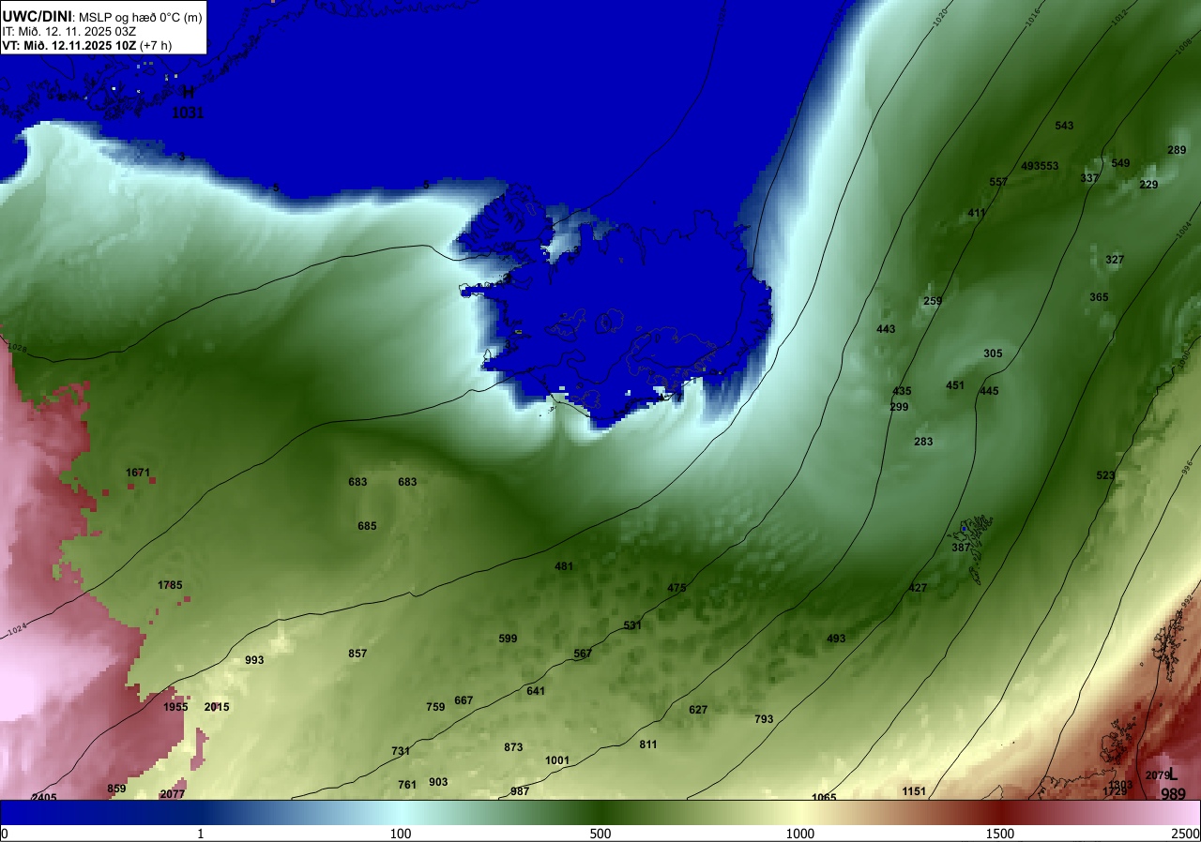Click the 481 height value

tap(564, 566)
